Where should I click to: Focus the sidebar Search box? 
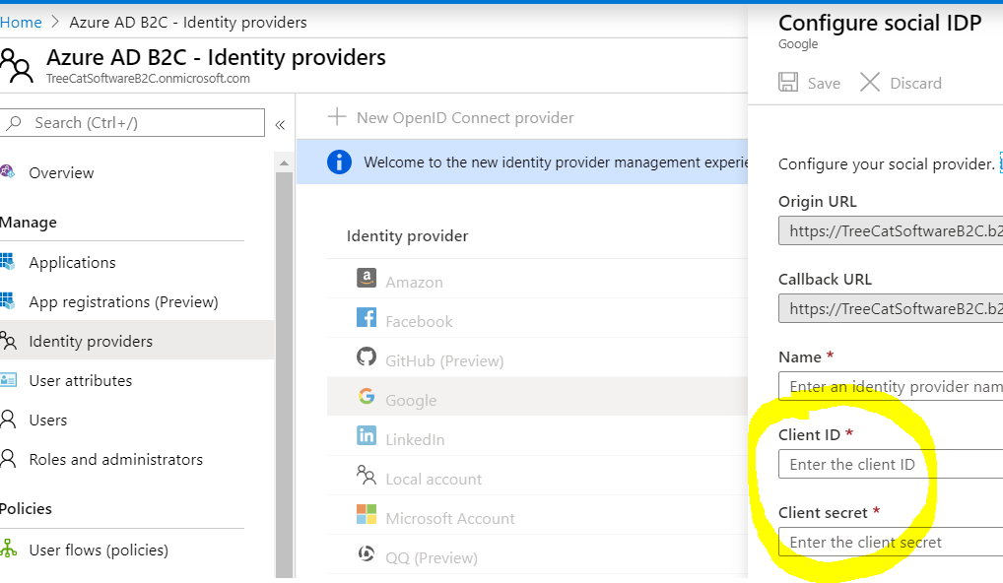coord(132,123)
